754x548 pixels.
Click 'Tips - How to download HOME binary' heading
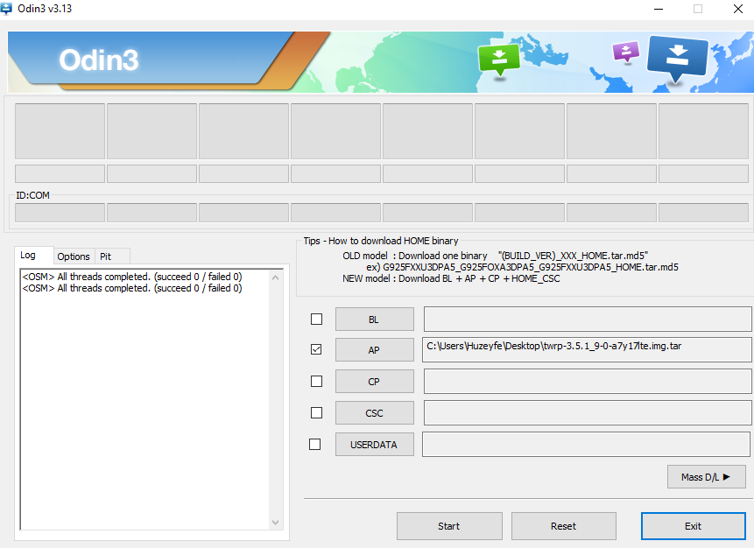tap(381, 241)
